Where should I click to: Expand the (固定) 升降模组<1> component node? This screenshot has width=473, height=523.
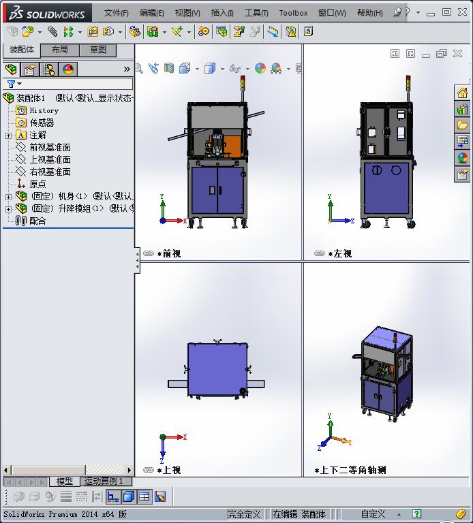[8, 210]
